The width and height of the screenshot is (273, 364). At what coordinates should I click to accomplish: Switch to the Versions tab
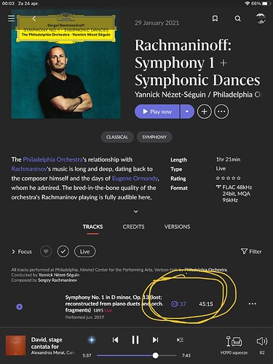click(x=177, y=226)
